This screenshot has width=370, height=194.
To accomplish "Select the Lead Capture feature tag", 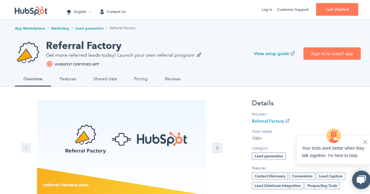I will pos(331,176).
